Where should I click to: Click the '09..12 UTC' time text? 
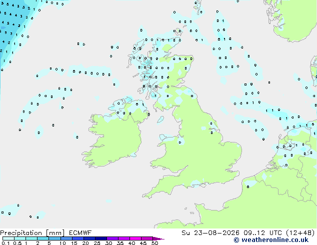(262, 233)
